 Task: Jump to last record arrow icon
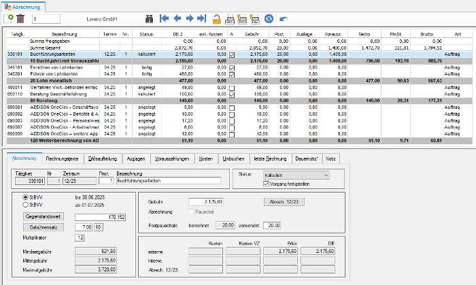pyautogui.click(x=202, y=18)
